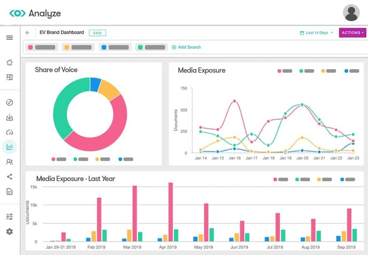Click the Add Search link
This screenshot has height=255, width=368.
tap(186, 47)
